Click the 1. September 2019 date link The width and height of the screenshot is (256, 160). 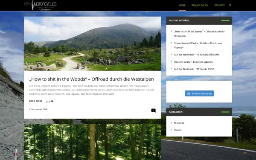click(x=38, y=109)
